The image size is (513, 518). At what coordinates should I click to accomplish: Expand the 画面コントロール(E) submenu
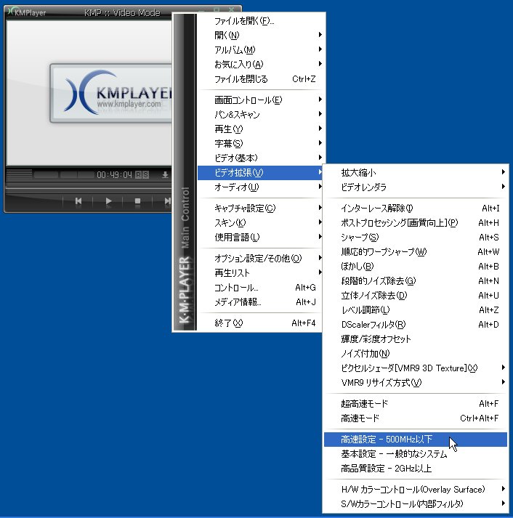point(262,100)
